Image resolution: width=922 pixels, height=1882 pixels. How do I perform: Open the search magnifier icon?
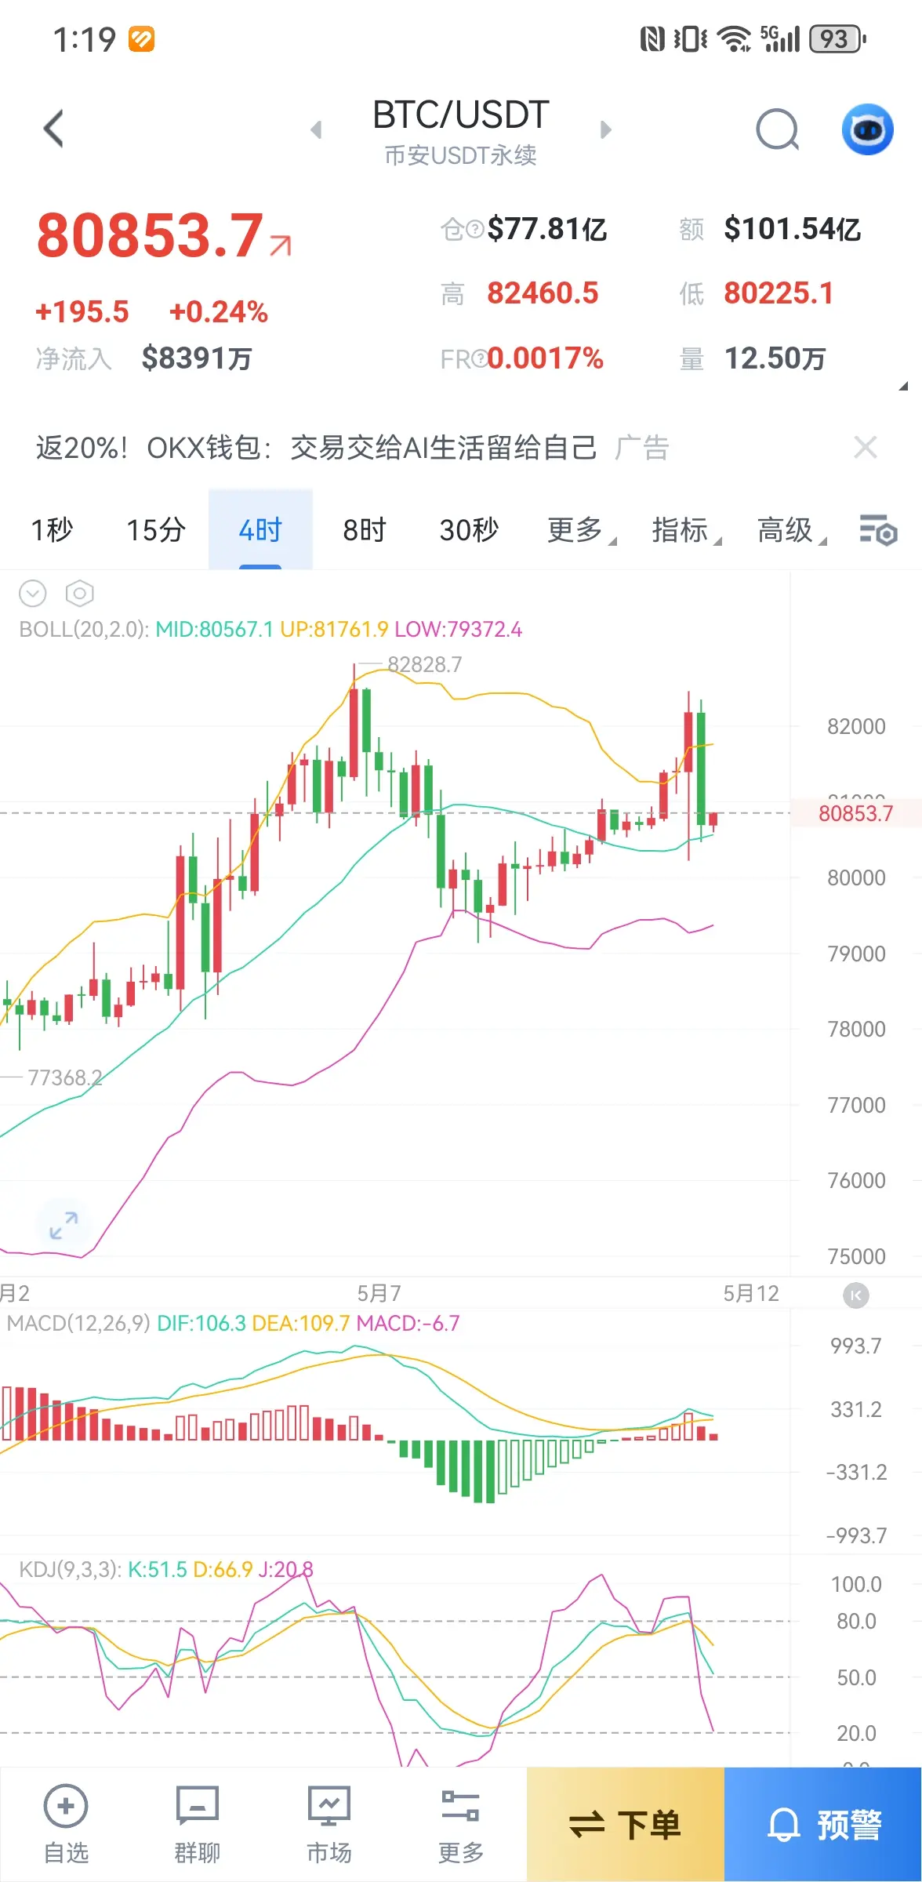[778, 129]
